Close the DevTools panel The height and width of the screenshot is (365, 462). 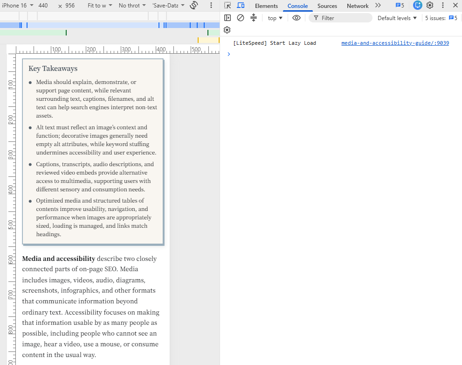point(455,5)
